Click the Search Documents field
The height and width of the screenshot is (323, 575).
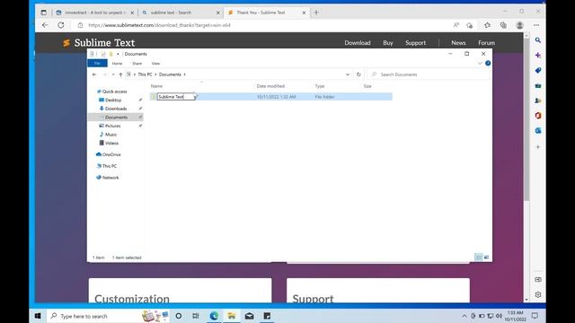tap(429, 74)
